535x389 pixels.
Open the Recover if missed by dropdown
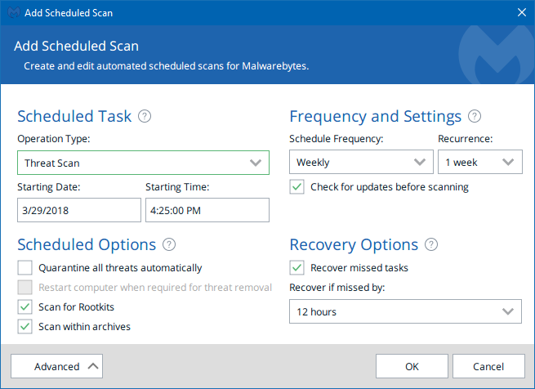click(405, 311)
